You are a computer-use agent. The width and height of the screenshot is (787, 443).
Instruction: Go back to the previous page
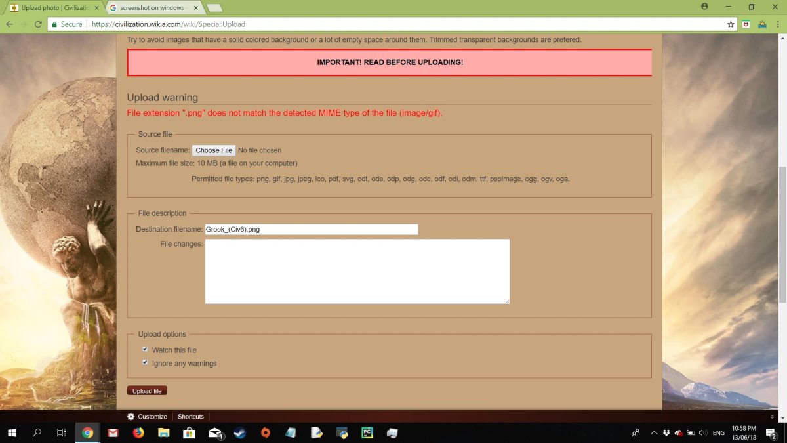pos(9,24)
